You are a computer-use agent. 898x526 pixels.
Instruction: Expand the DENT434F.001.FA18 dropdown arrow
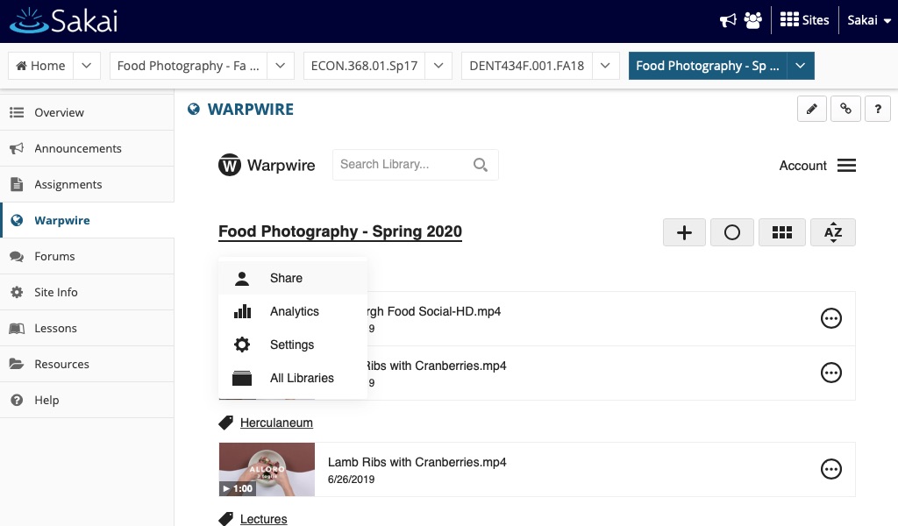(x=605, y=66)
